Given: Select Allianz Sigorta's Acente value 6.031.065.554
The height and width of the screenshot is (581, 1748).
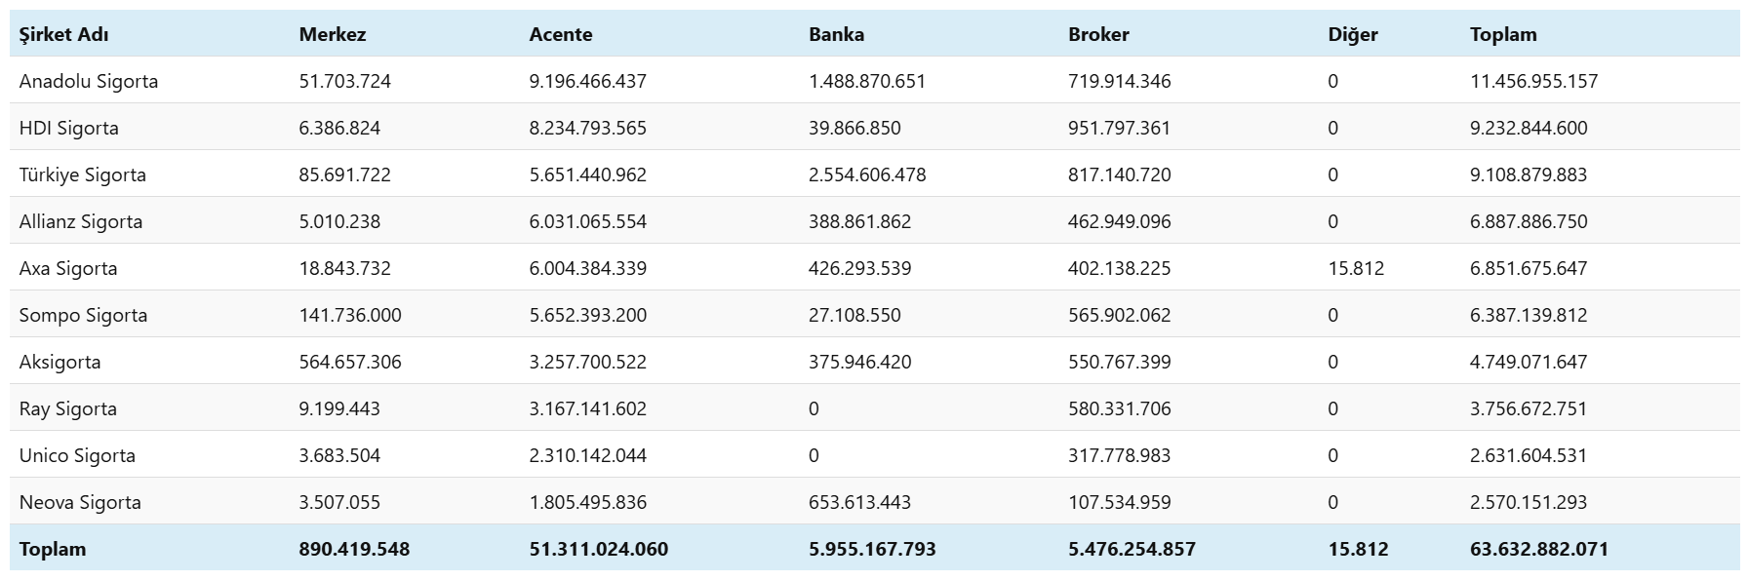Looking at the screenshot, I should (588, 221).
